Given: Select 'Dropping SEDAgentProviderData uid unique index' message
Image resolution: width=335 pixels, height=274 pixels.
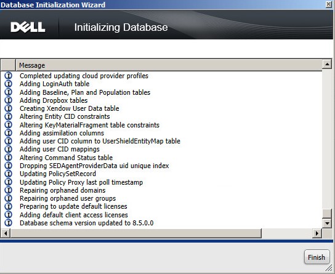Looking at the screenshot, I should click(x=94, y=166).
